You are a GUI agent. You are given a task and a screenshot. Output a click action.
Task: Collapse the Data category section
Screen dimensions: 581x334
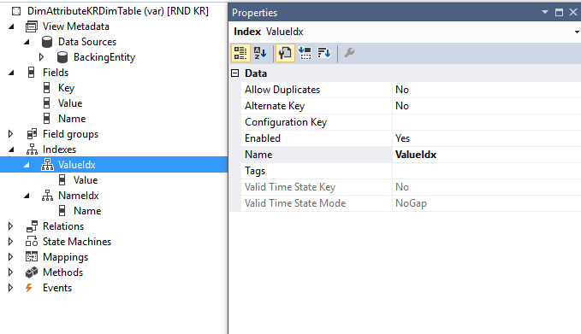235,73
